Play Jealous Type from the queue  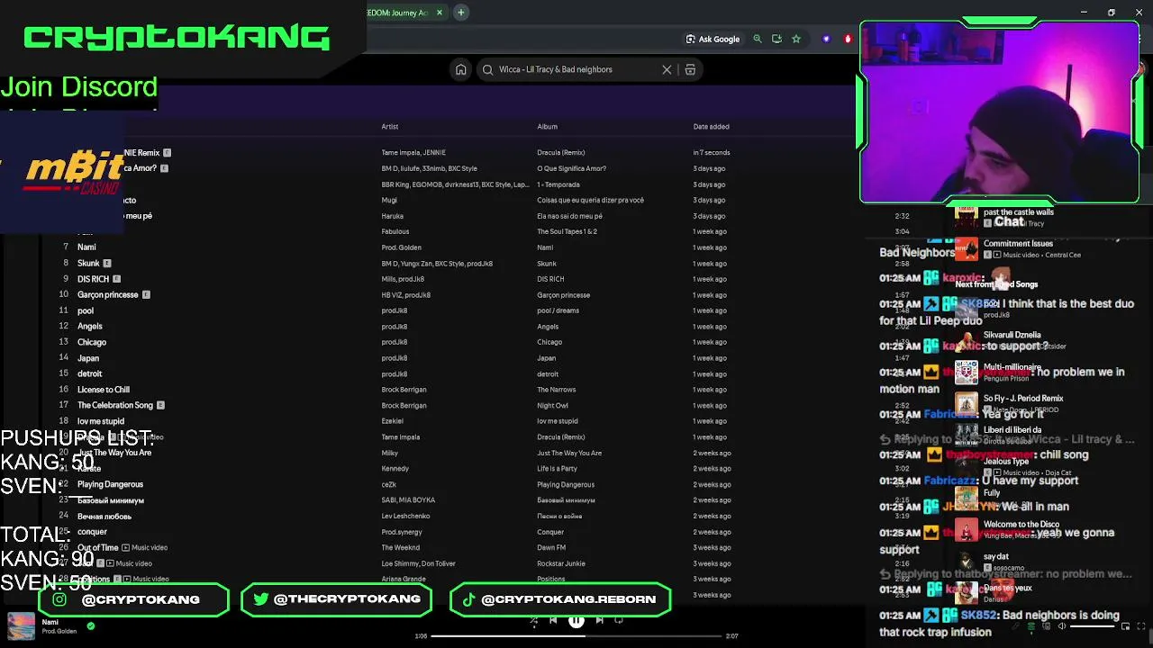click(x=1006, y=461)
